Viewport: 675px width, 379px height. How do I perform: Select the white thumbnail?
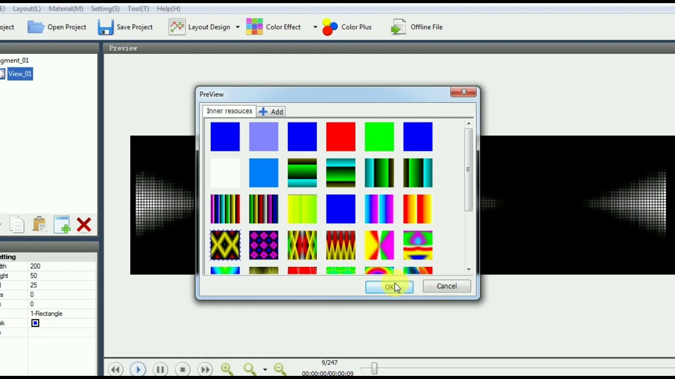click(x=225, y=173)
